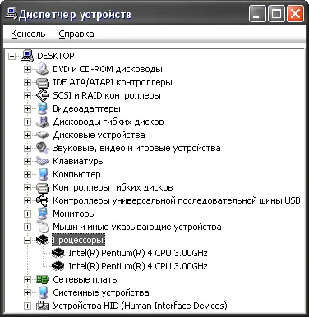Click the Диспетчер устройств title bar icon
This screenshot has height=317, width=309.
[x=11, y=14]
